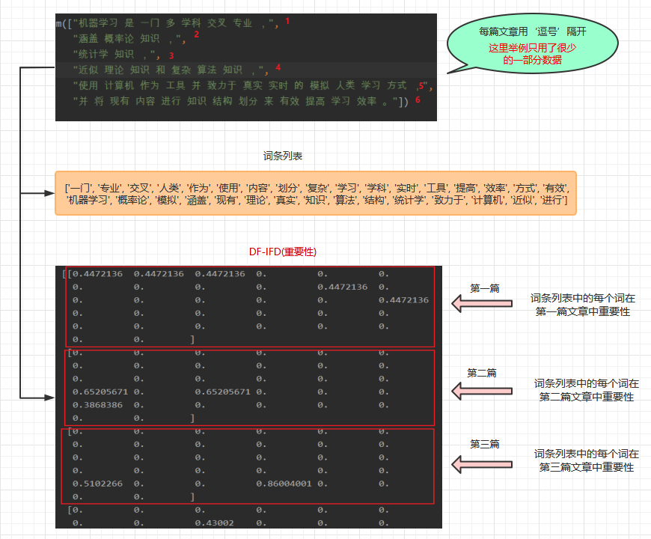
Task: Click value 0.43002 in the bottom matrix row
Action: 214,523
